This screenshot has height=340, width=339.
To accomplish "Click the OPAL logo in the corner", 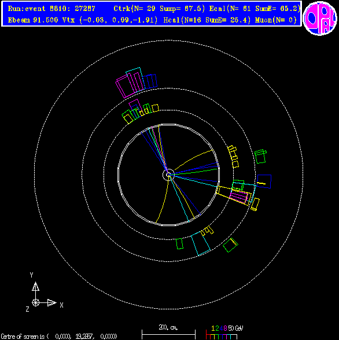I will pos(320,18).
